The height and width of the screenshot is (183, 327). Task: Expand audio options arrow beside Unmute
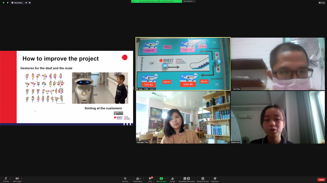click(10, 179)
